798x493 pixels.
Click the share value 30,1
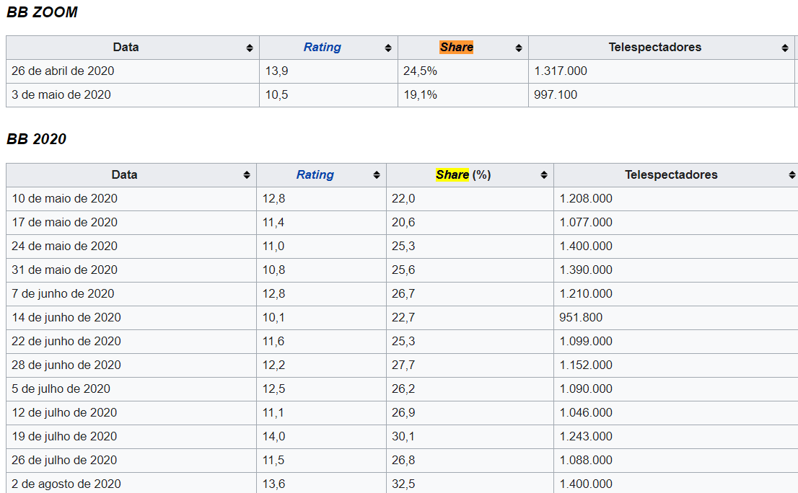[403, 437]
